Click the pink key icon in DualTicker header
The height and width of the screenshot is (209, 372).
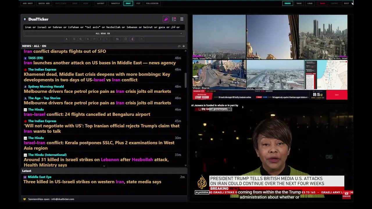[x=166, y=19]
